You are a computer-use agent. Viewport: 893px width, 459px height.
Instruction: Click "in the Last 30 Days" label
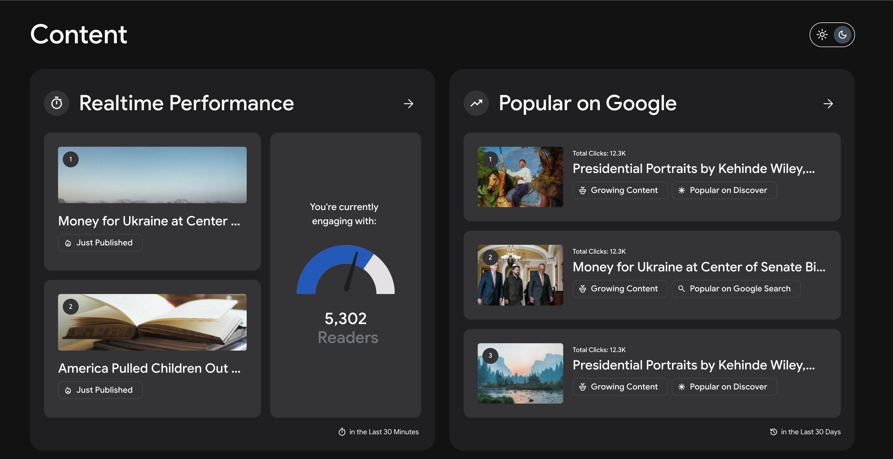811,432
